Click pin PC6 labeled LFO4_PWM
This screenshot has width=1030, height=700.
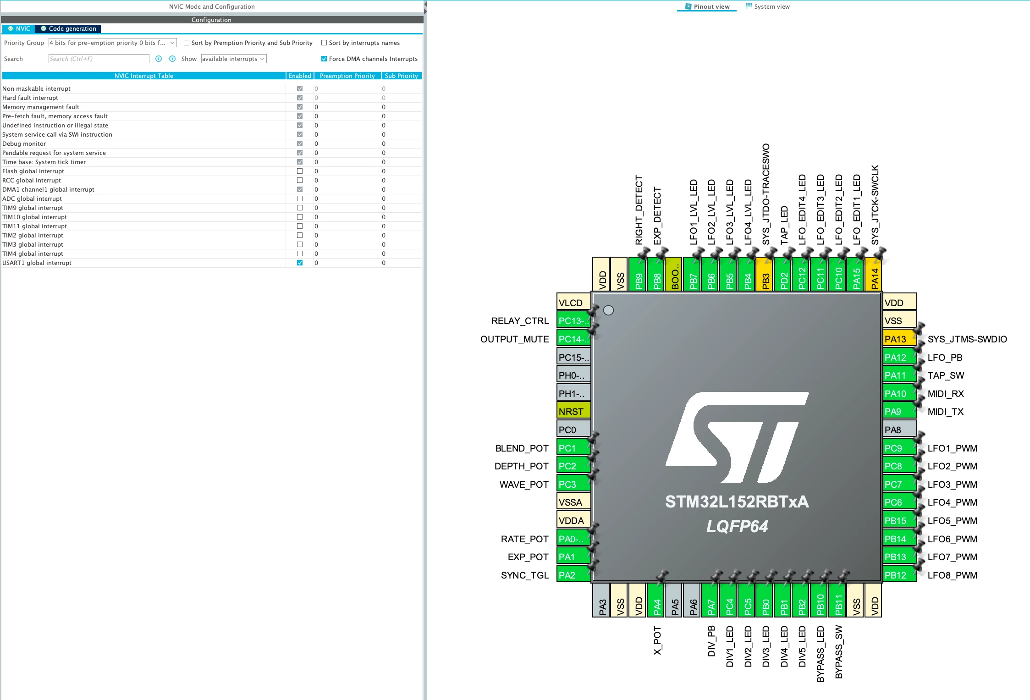pos(899,502)
